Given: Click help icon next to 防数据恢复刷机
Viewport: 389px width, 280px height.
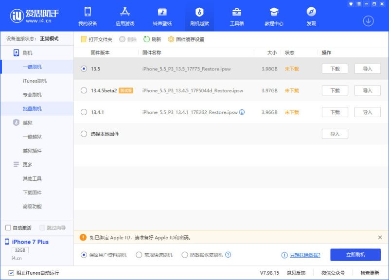Looking at the screenshot, I should pyautogui.click(x=228, y=255).
